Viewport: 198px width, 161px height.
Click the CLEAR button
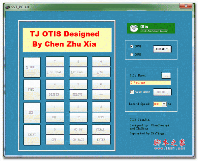coord(101,129)
